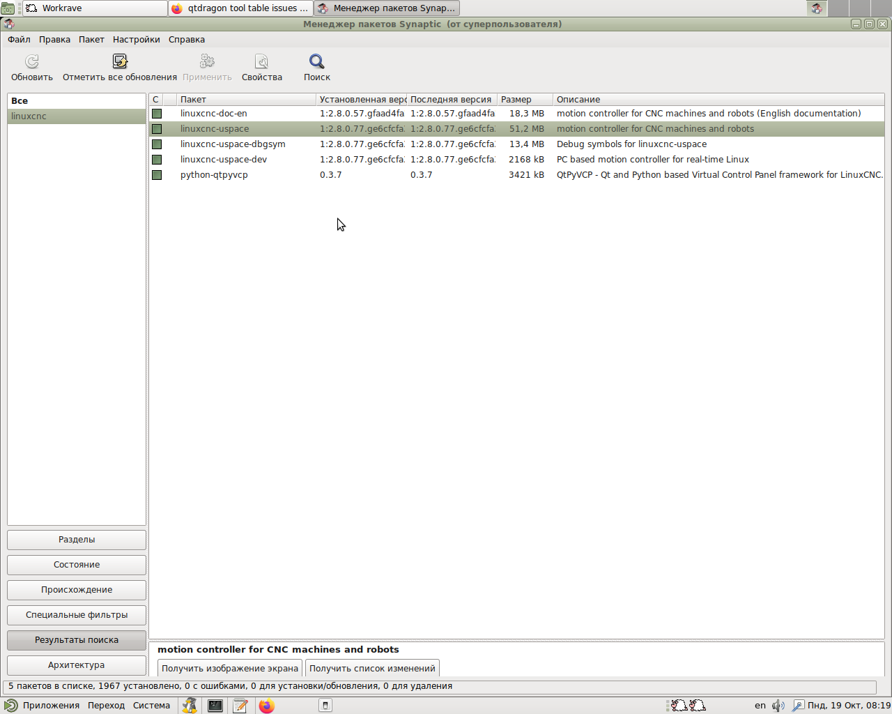This screenshot has height=714, width=892.
Task: Click the 51,2 MB size cell
Action: 527,129
